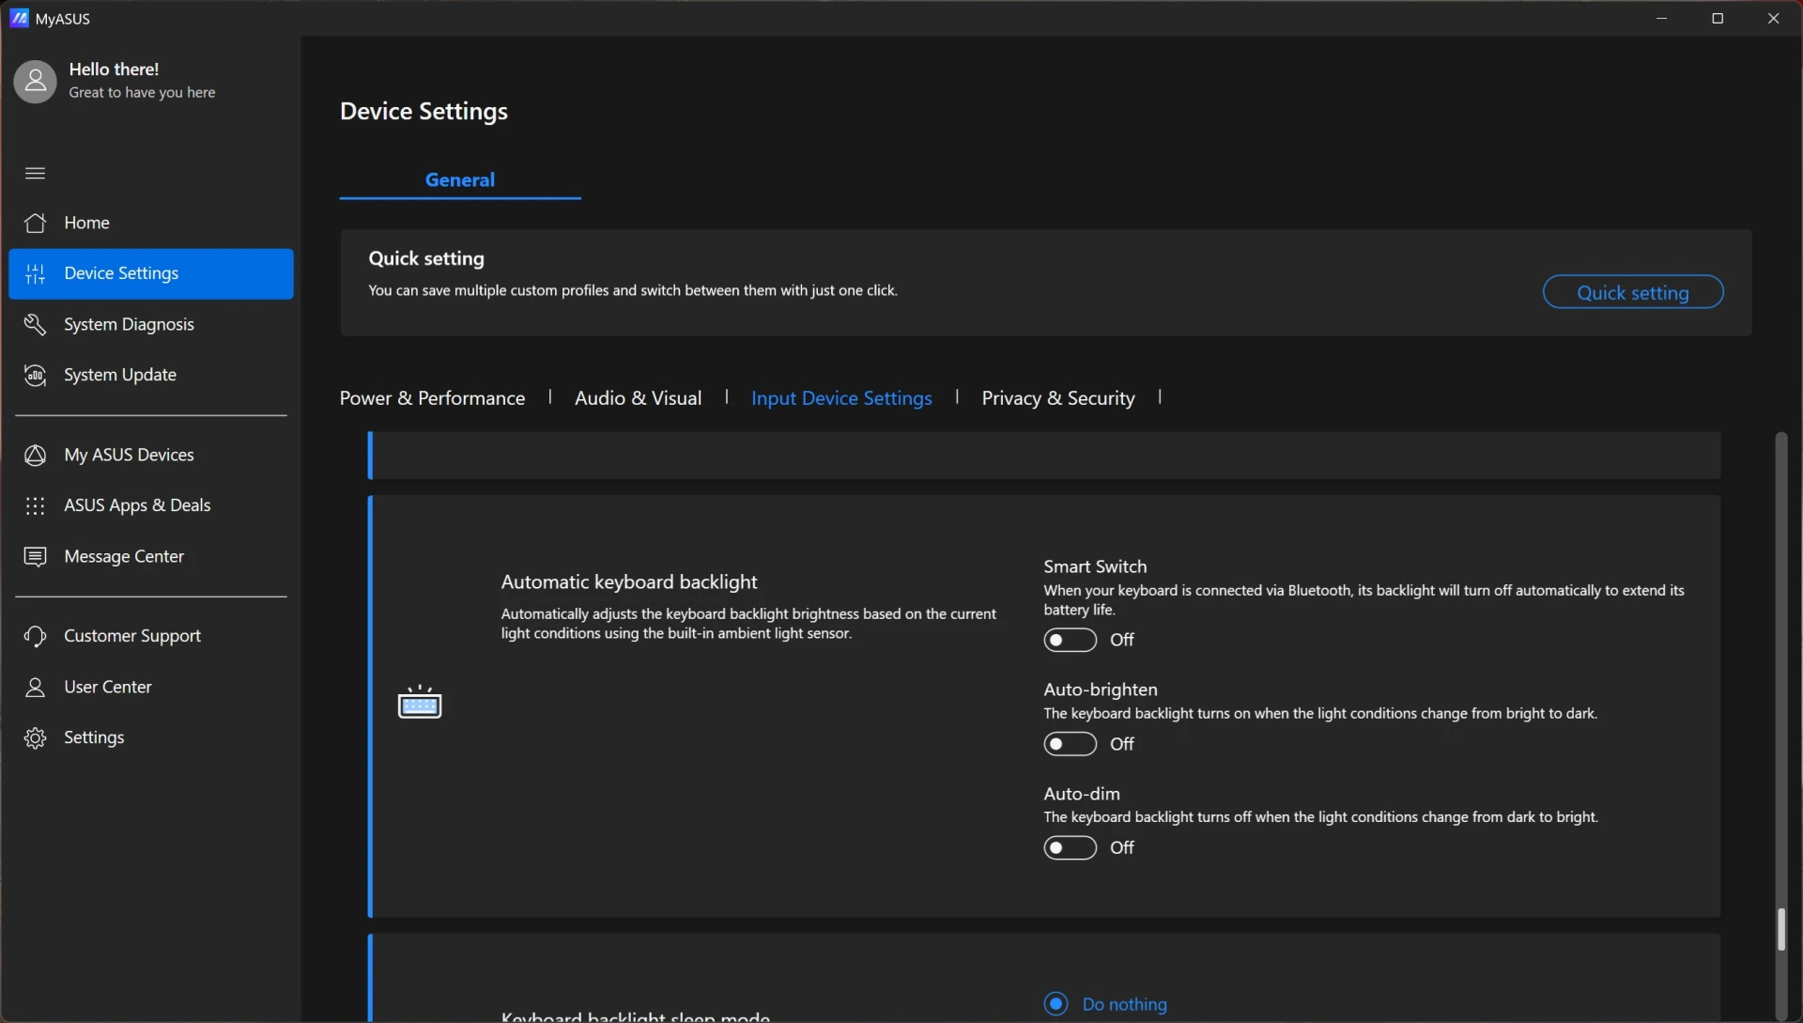This screenshot has height=1023, width=1803.
Task: Open System Update page
Action: [150, 375]
